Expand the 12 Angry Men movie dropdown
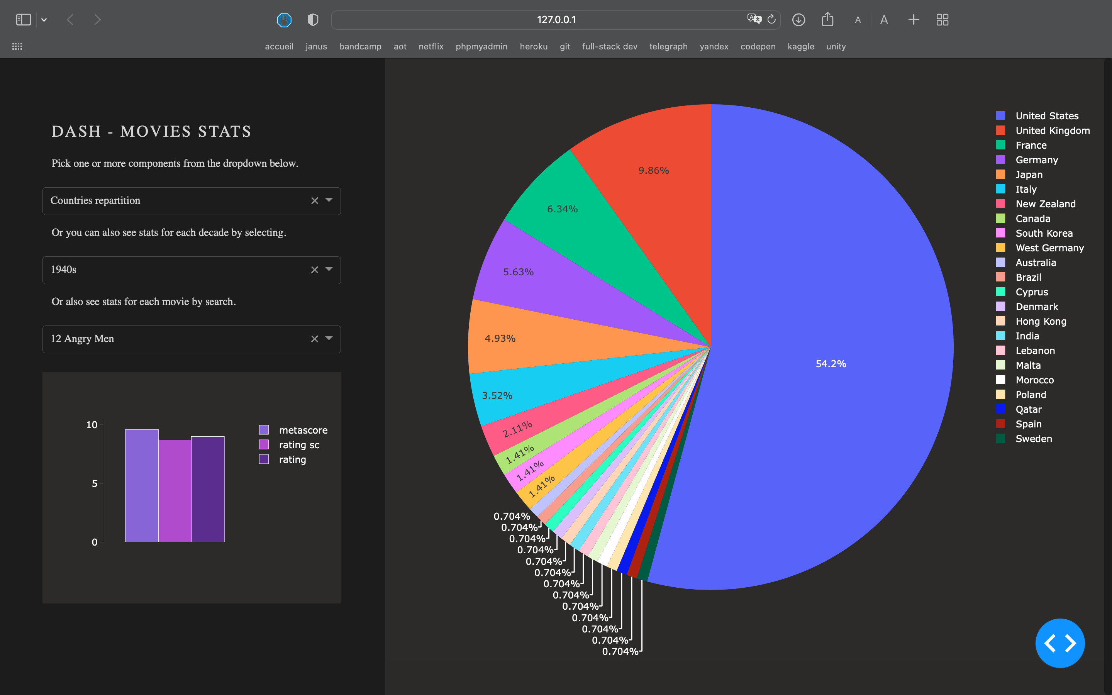Image resolution: width=1112 pixels, height=695 pixels. (329, 338)
